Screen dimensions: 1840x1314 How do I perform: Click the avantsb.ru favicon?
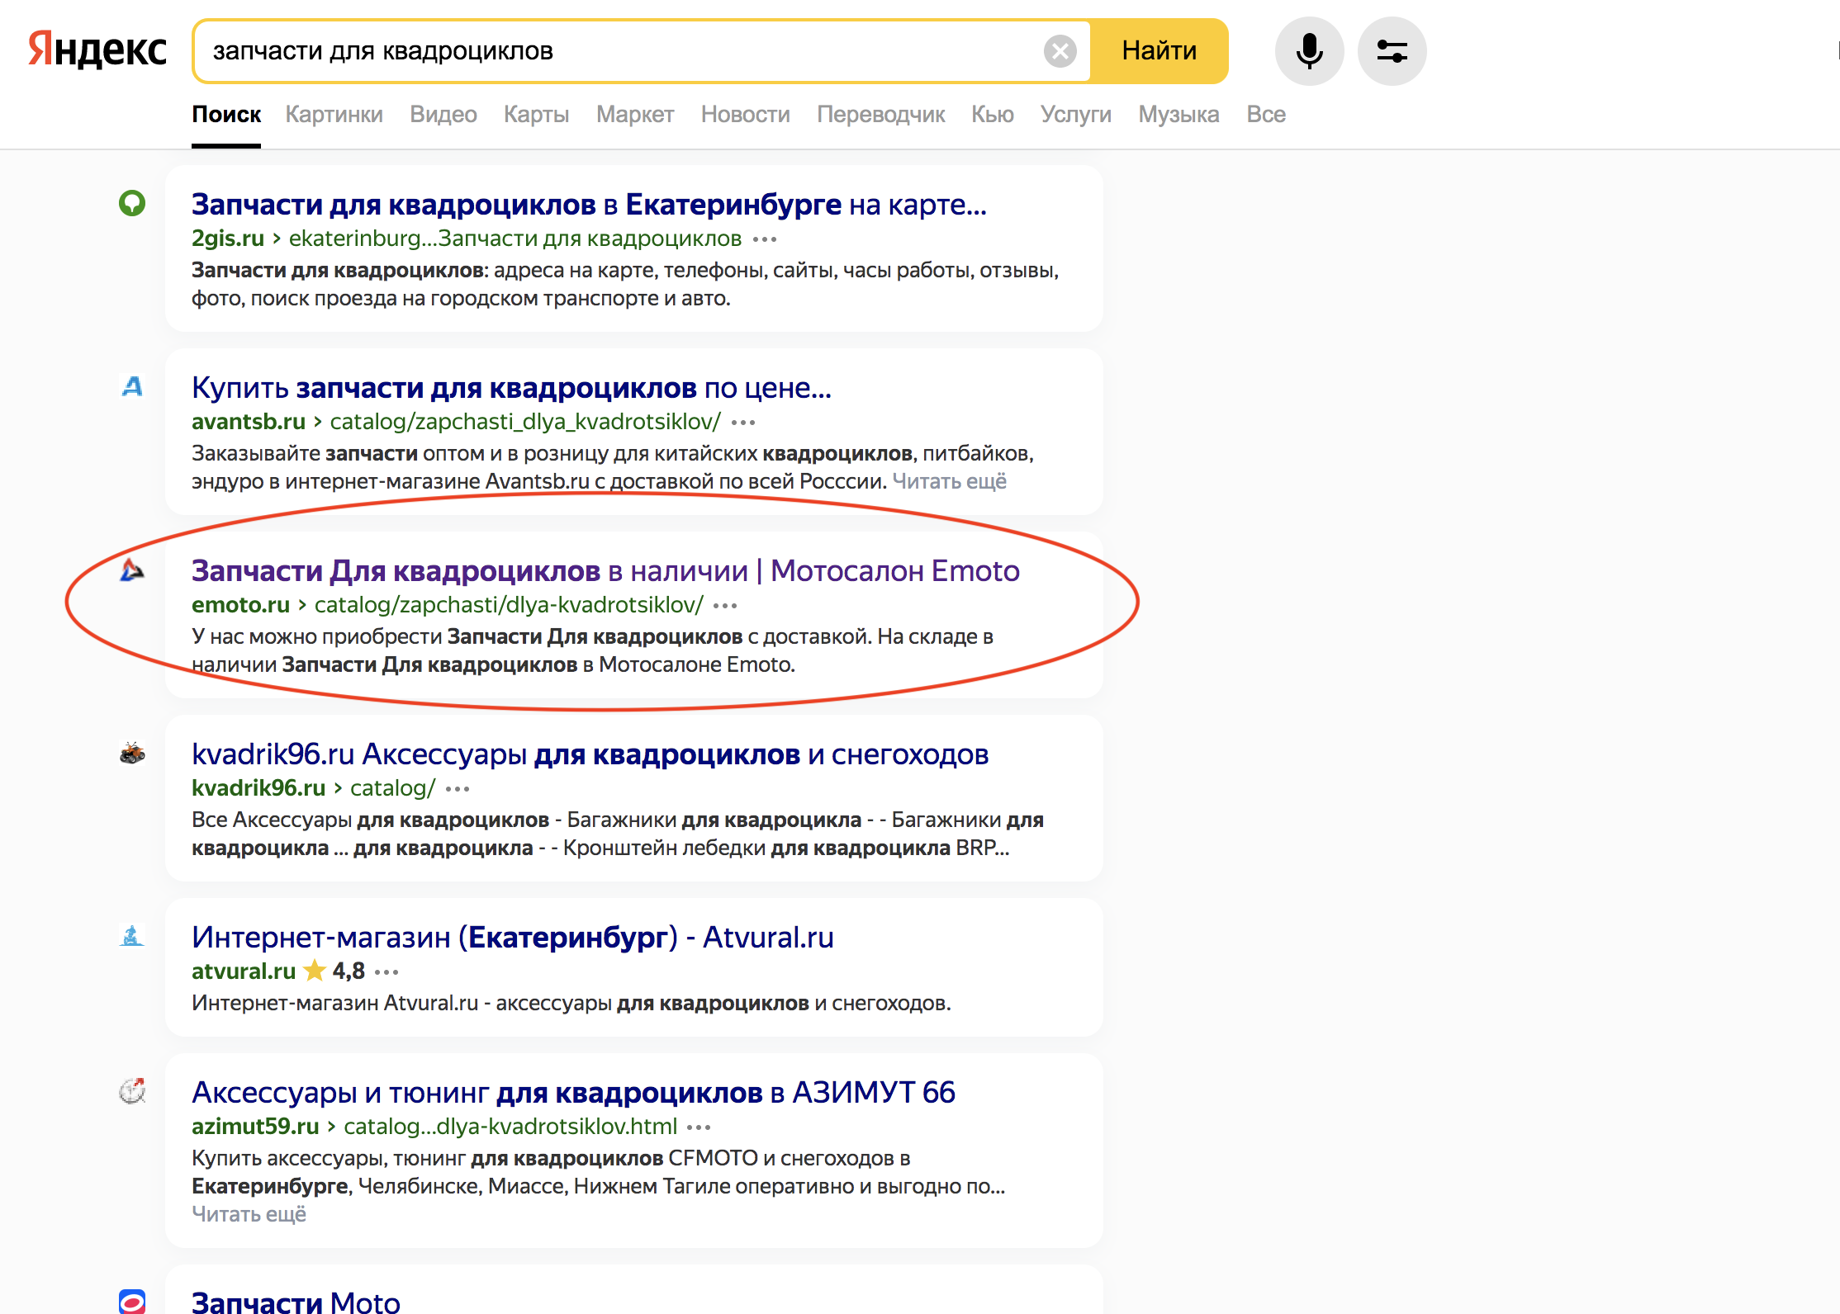132,386
